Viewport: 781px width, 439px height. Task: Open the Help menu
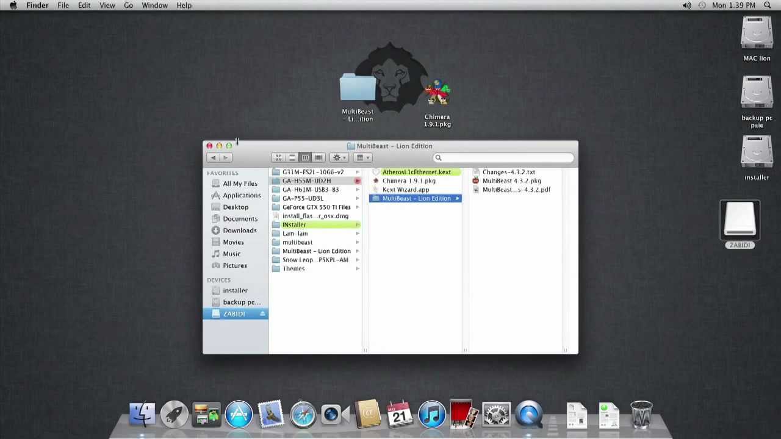[184, 5]
